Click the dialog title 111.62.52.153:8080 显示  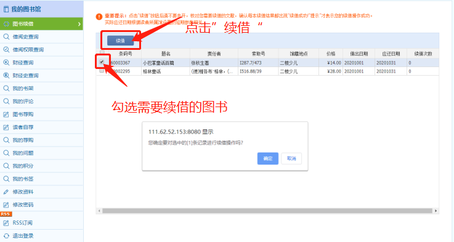click(x=180, y=132)
